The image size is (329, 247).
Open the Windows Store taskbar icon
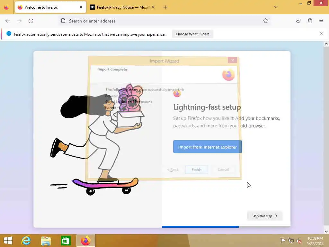click(66, 241)
